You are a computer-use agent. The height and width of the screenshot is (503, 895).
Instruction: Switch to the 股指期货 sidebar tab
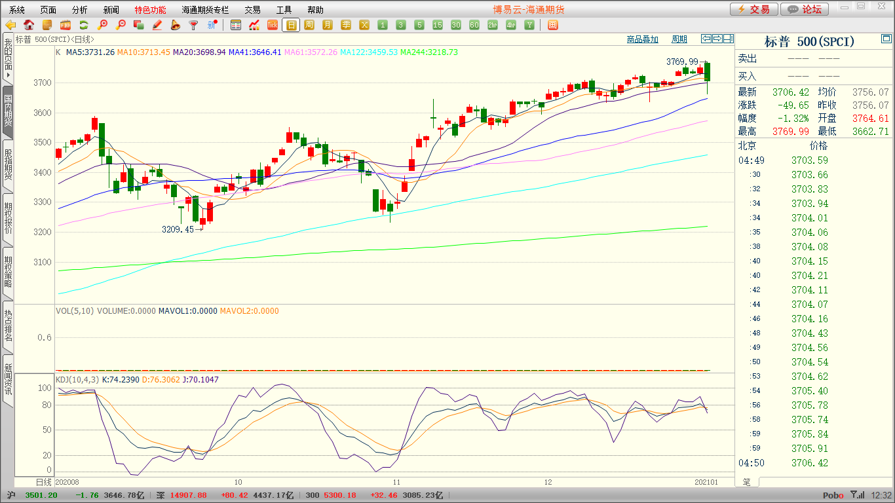tap(8, 165)
